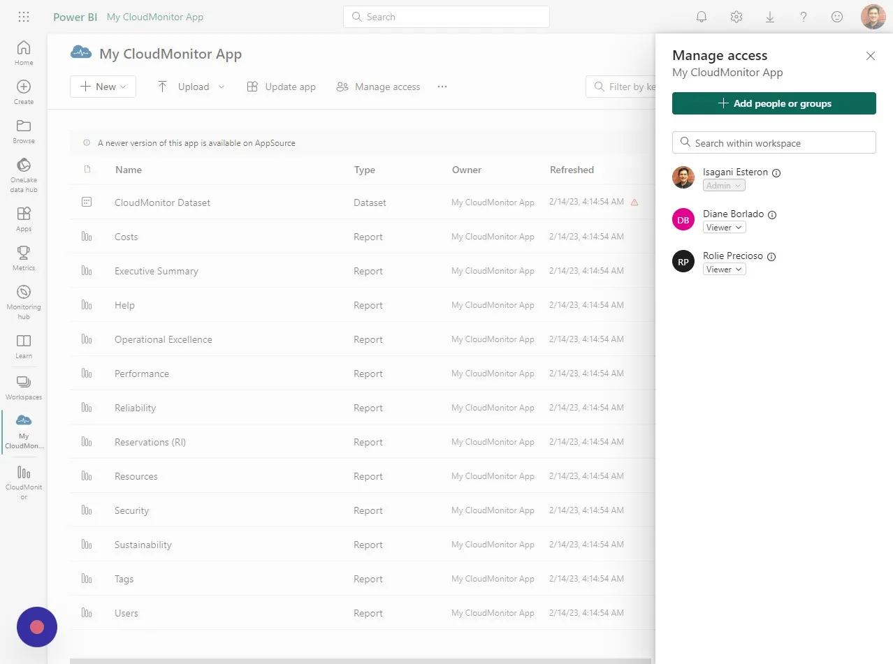
Task: Click Power BI brand link
Action: (x=75, y=17)
